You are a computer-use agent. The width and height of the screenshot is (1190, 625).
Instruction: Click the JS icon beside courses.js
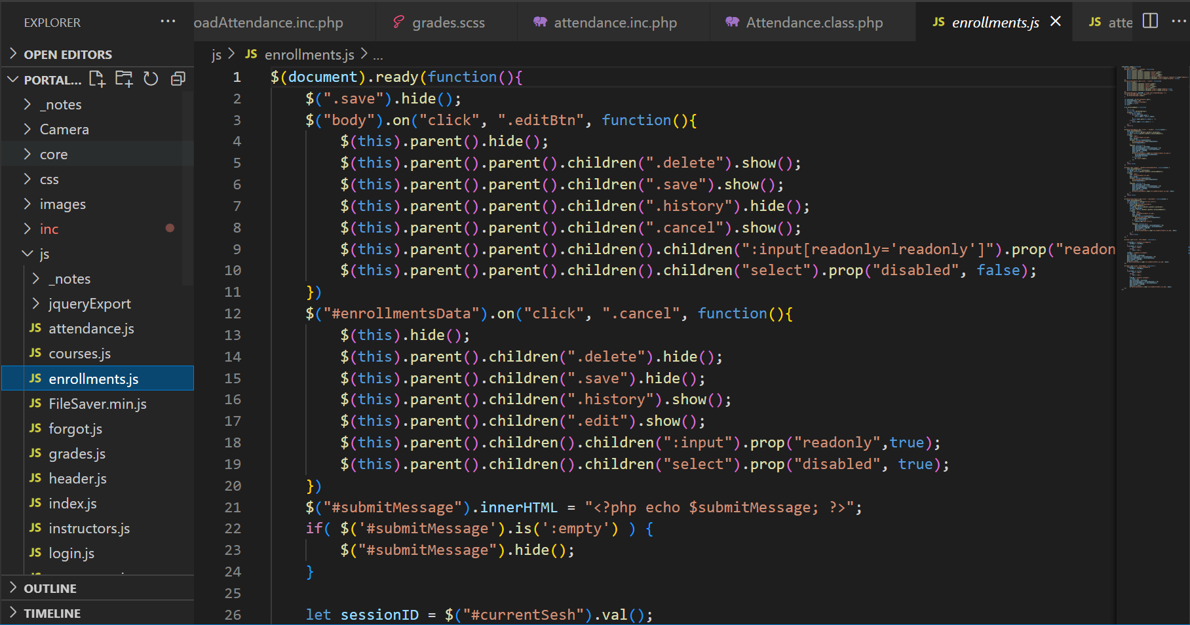pos(35,352)
